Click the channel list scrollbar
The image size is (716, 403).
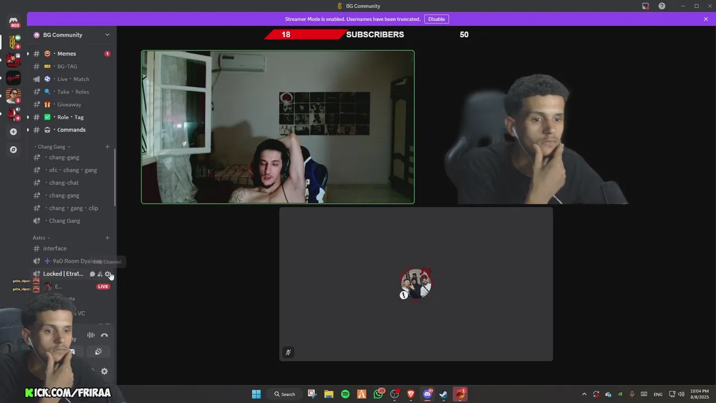coord(115,178)
